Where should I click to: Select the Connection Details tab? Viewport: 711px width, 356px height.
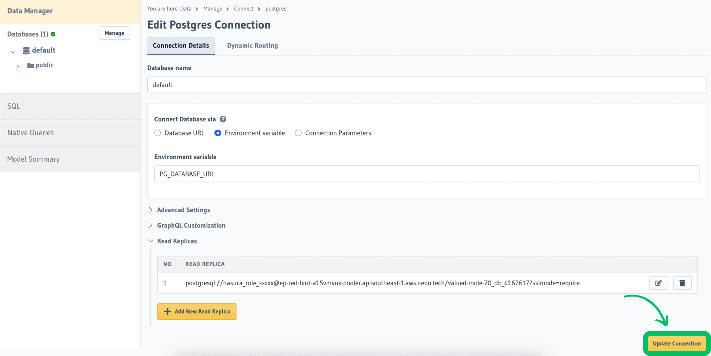pos(181,46)
